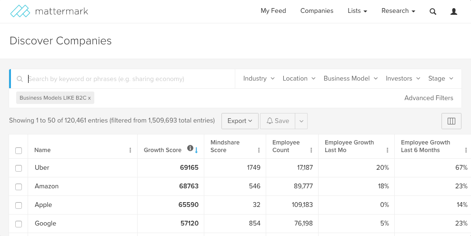This screenshot has height=236, width=471.
Task: Click Uber's growth score 69165
Action: 189,167
